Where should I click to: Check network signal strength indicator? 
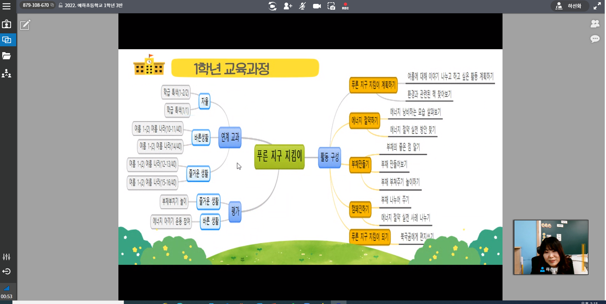pyautogui.click(x=6, y=288)
